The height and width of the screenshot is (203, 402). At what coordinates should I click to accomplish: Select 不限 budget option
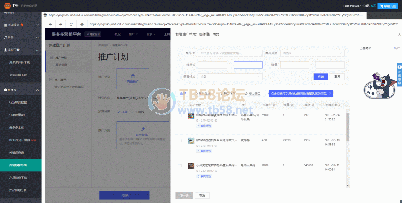[x=122, y=112]
